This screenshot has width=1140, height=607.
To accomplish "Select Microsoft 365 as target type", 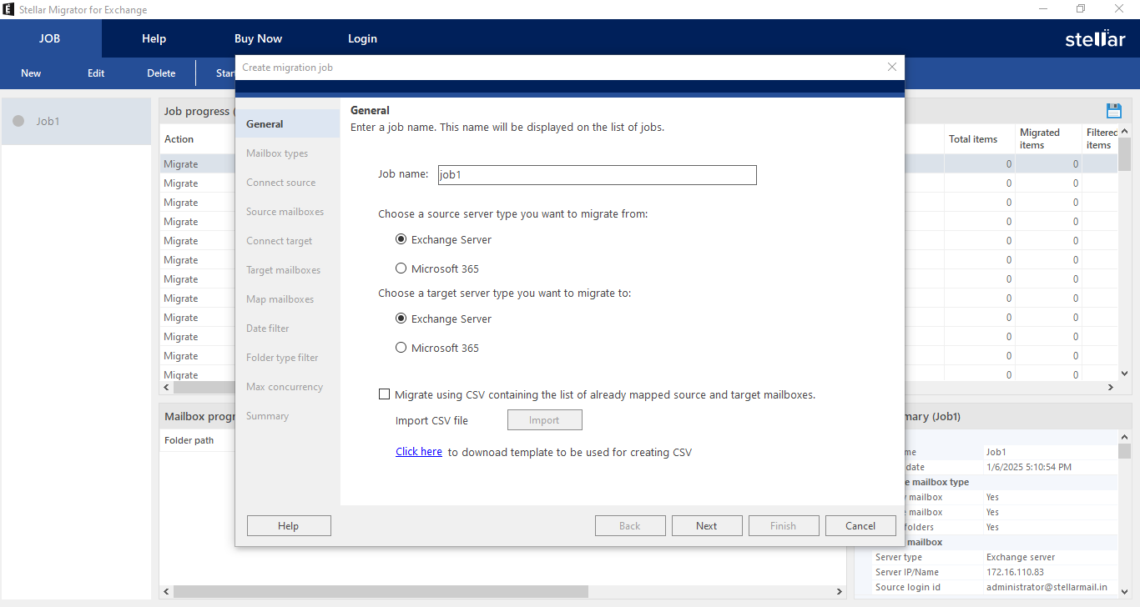I will pyautogui.click(x=401, y=348).
